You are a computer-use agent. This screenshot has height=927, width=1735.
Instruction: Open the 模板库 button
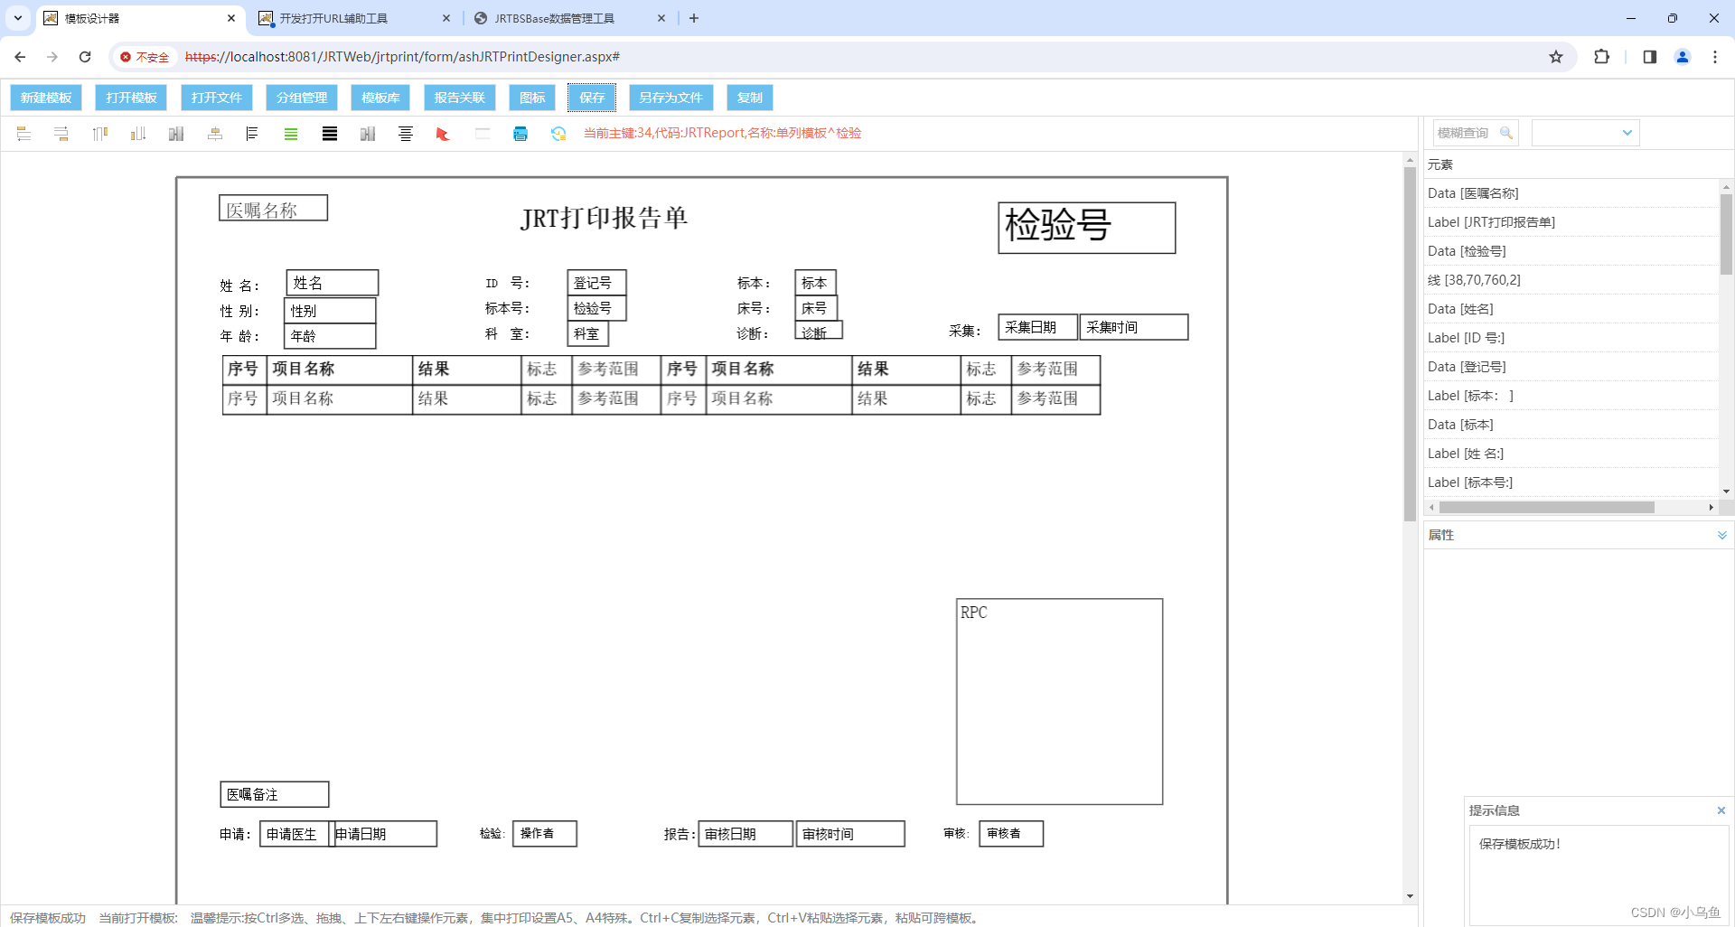coord(380,98)
